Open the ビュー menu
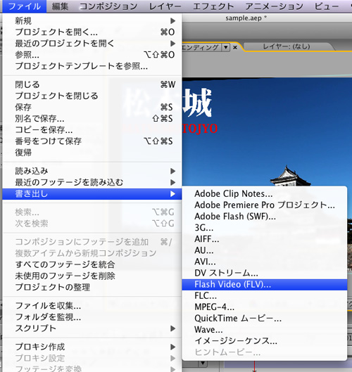This screenshot has height=372, width=352. tap(327, 6)
